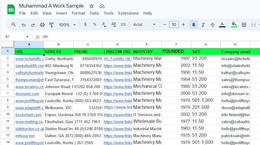Screen dimensions: 260x145
Task: Open the www.hcforklifts link in row 2
Action: tap(29, 59)
